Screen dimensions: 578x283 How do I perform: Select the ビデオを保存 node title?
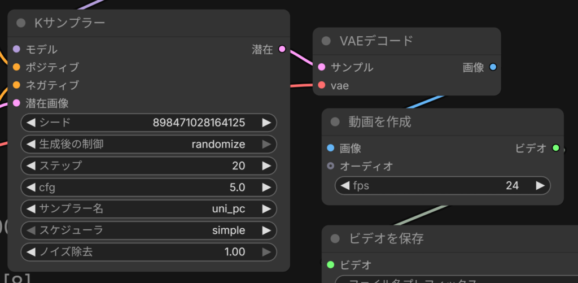[386, 238]
